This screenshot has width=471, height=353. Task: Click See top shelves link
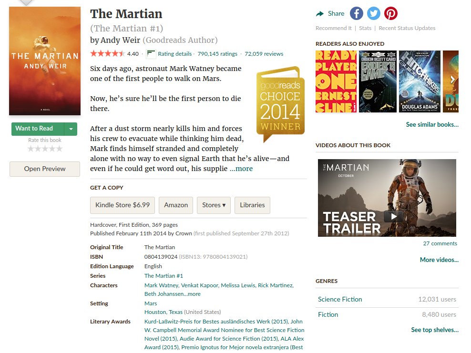click(435, 330)
